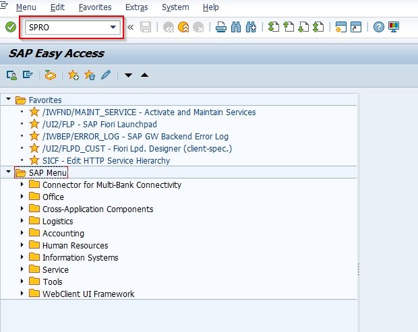
Task: Open the System menu
Action: 175,7
